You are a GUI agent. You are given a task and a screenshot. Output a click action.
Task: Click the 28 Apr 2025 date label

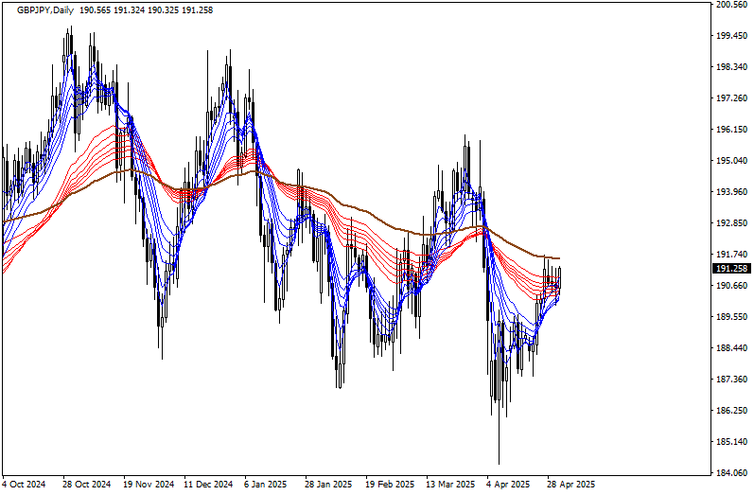570,485
